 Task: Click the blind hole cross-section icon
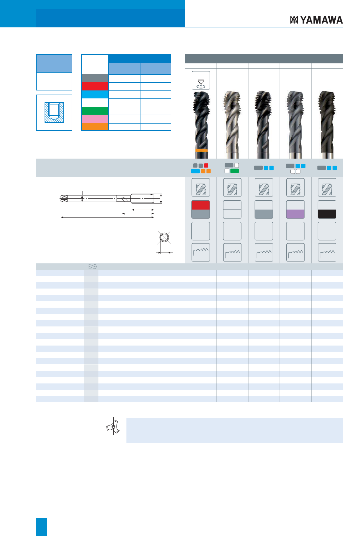pyautogui.click(x=54, y=112)
